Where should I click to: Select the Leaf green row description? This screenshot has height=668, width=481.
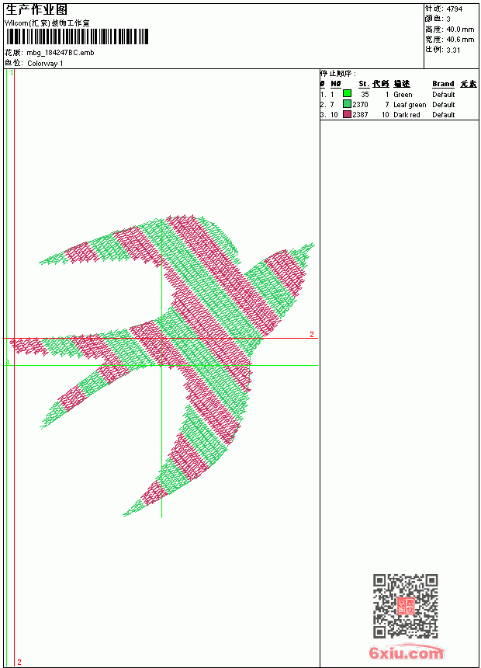pos(410,104)
